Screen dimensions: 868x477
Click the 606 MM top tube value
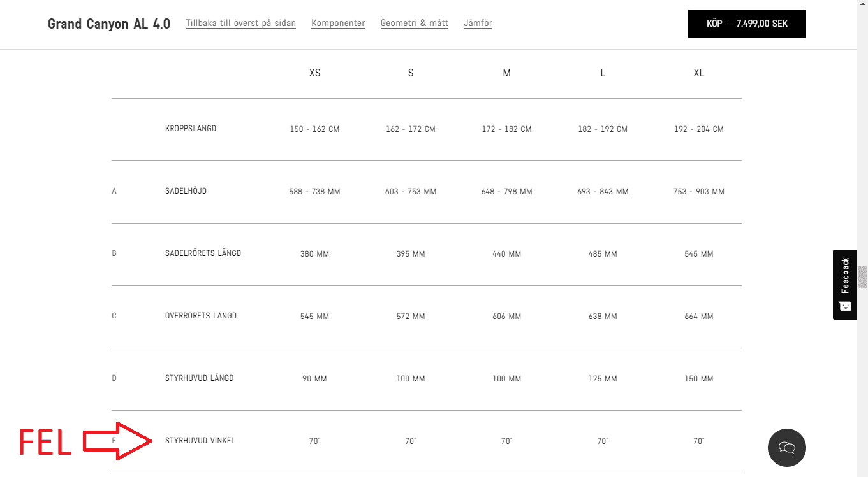(506, 317)
